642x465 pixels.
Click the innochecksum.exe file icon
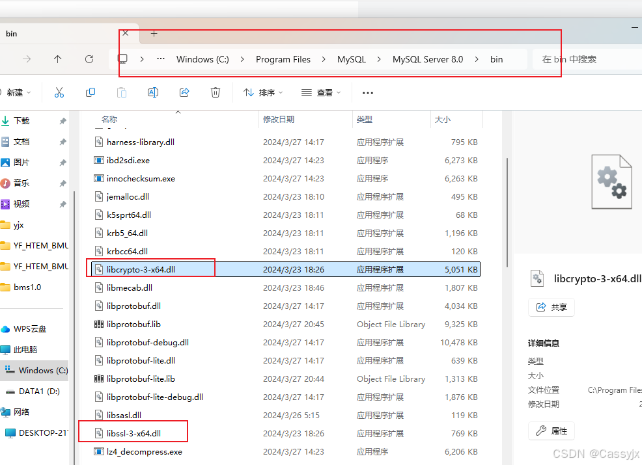pyautogui.click(x=99, y=178)
